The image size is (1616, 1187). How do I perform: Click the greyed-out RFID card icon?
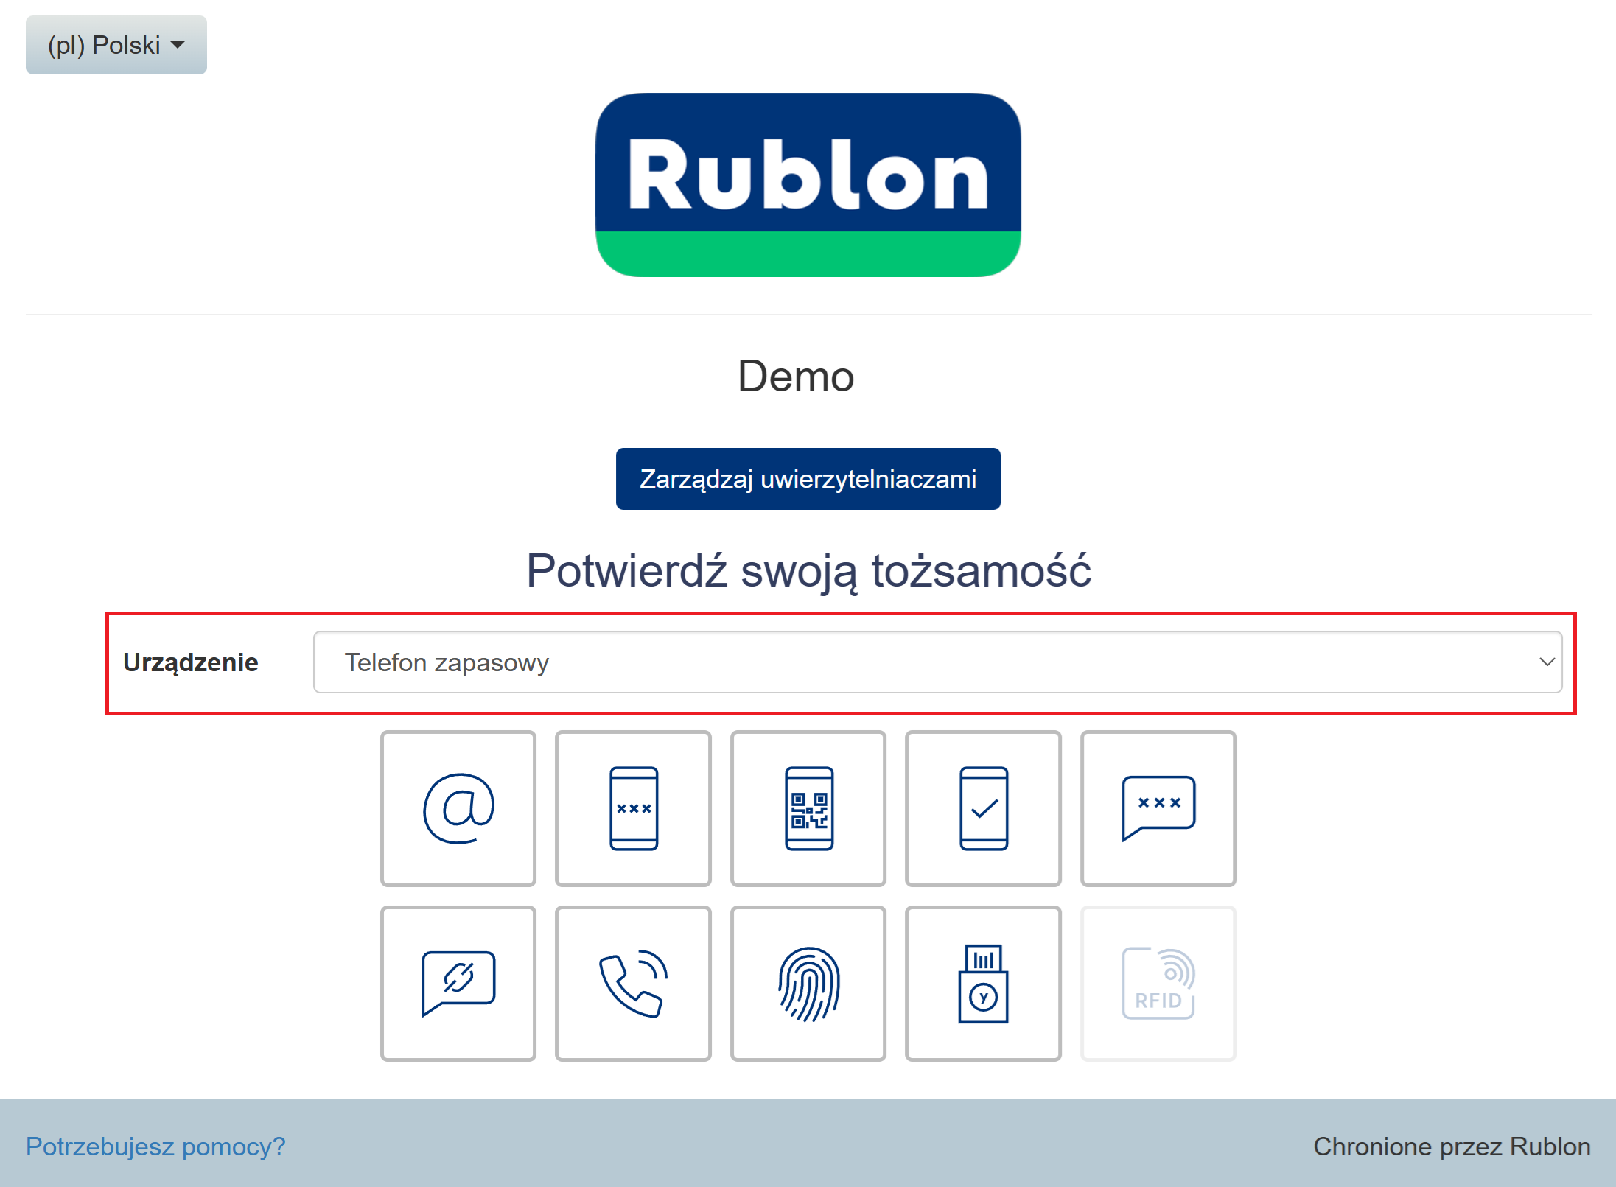[x=1158, y=984]
